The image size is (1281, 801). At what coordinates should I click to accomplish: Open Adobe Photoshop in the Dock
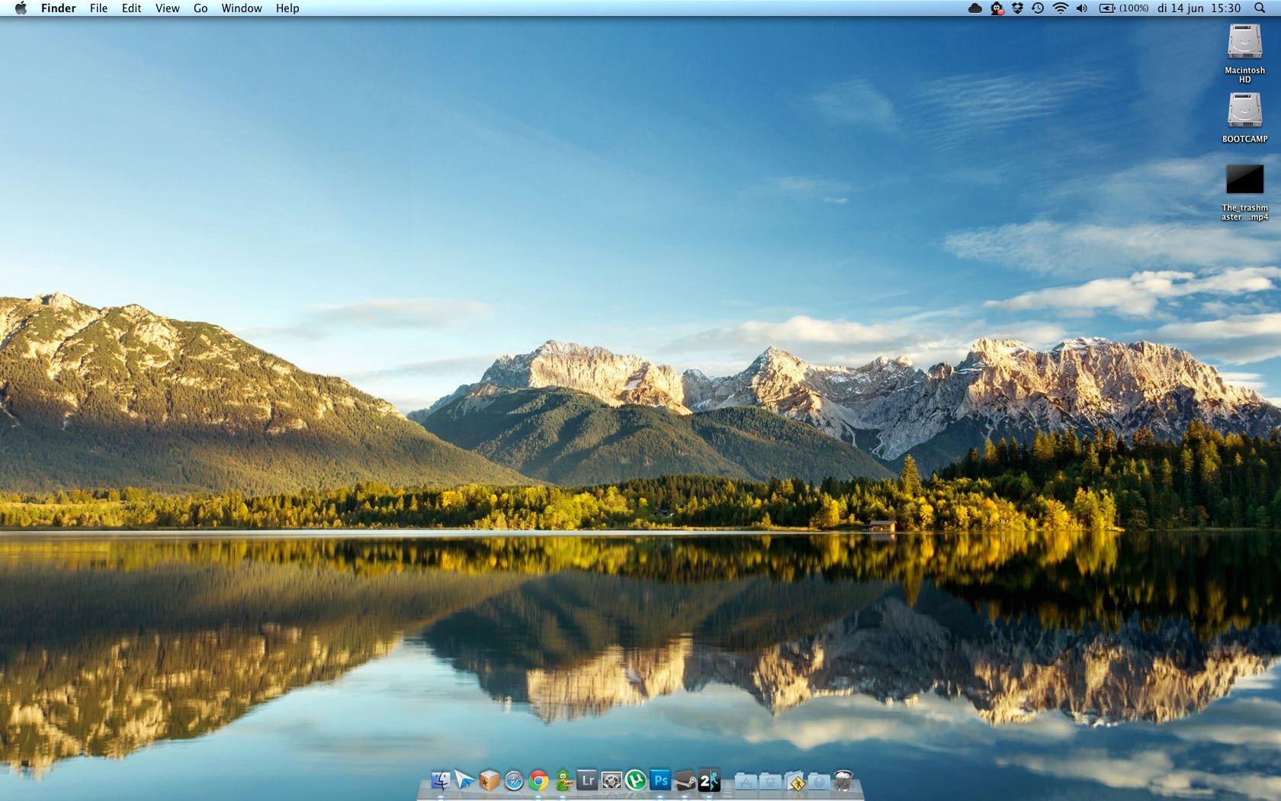pos(660,780)
